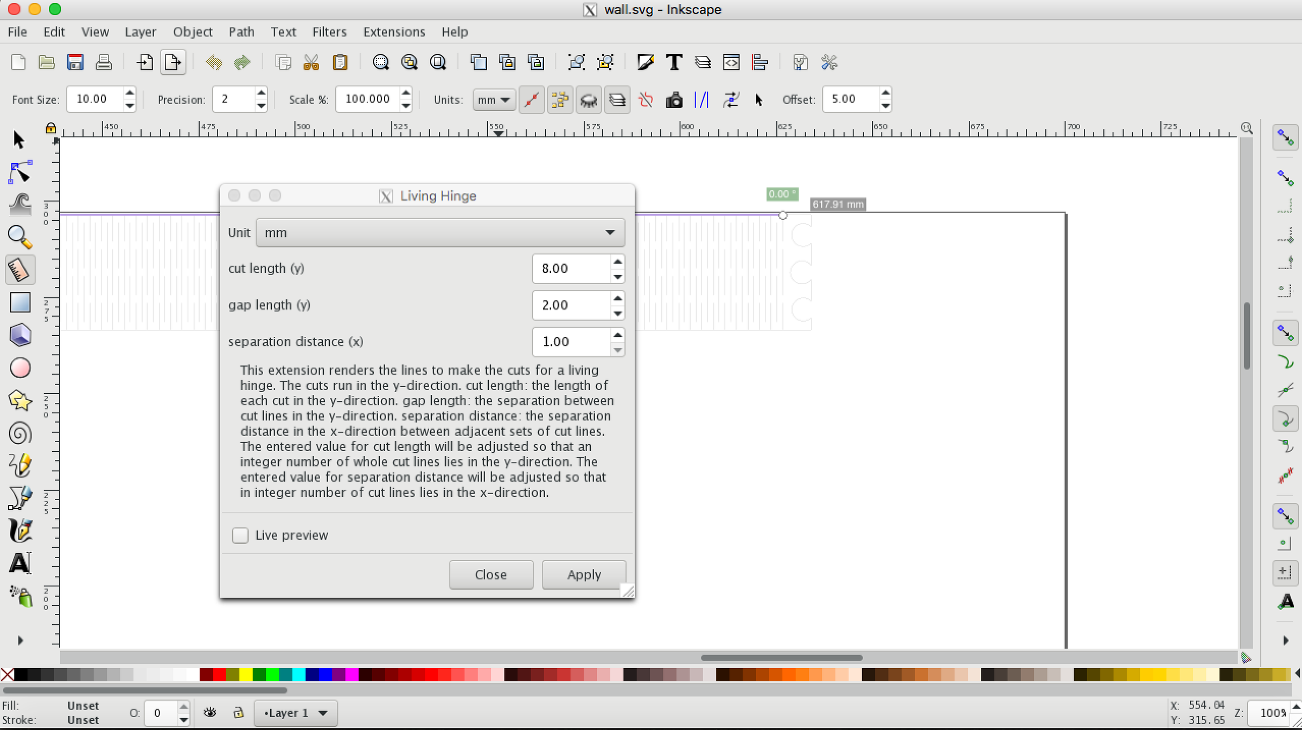The width and height of the screenshot is (1302, 730).
Task: Select the tweak tool
Action: [x=20, y=204]
